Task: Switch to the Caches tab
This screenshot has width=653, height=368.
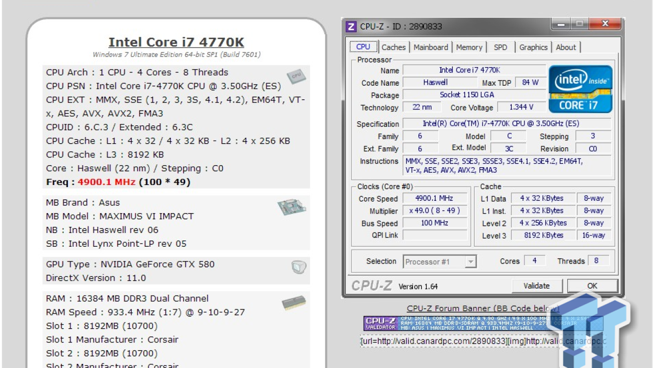Action: pos(394,47)
